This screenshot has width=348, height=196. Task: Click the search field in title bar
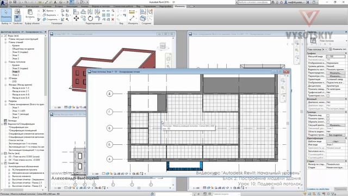point(254,2)
